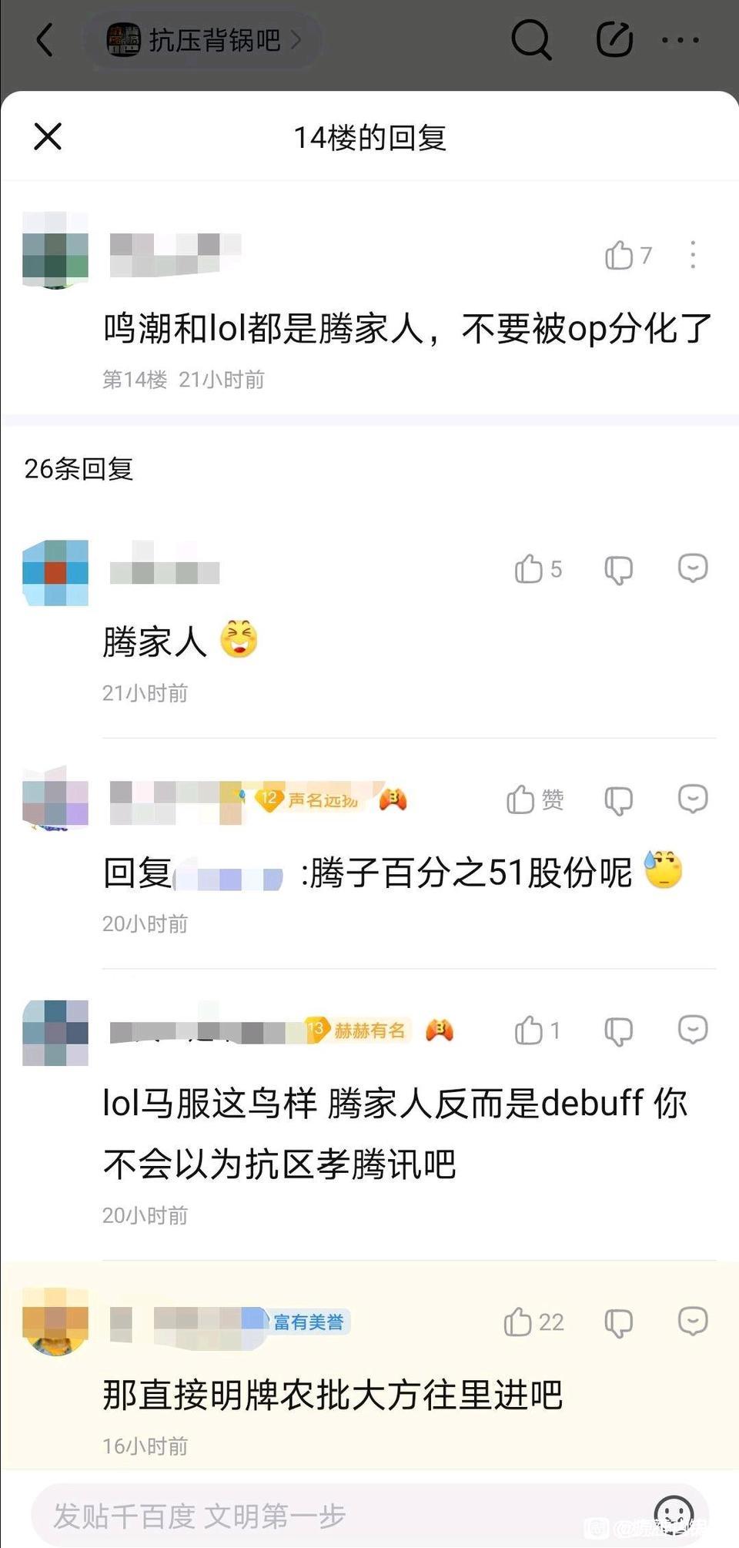Open comment bubble on 那直接明牌 reply
The width and height of the screenshot is (739, 1548).
tap(693, 1321)
